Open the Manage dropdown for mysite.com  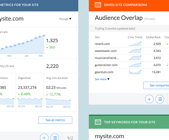(x=65, y=19)
